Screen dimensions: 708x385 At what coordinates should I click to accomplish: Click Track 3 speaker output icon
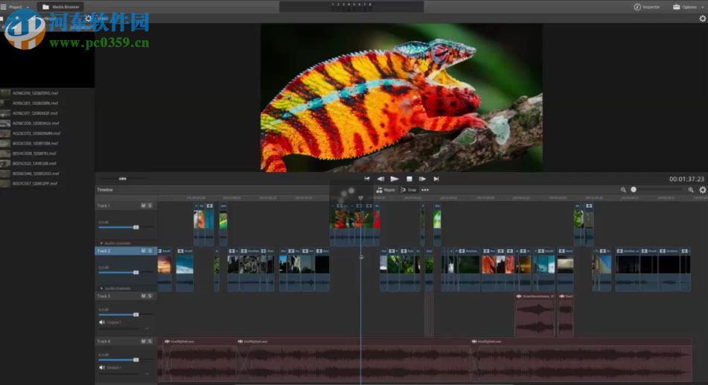(101, 322)
